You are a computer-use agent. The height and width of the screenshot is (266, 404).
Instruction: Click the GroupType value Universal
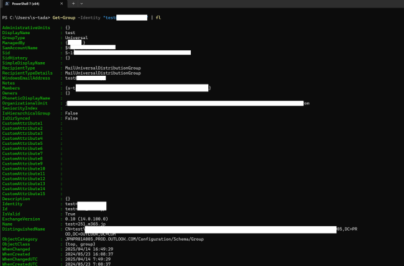[76, 37]
